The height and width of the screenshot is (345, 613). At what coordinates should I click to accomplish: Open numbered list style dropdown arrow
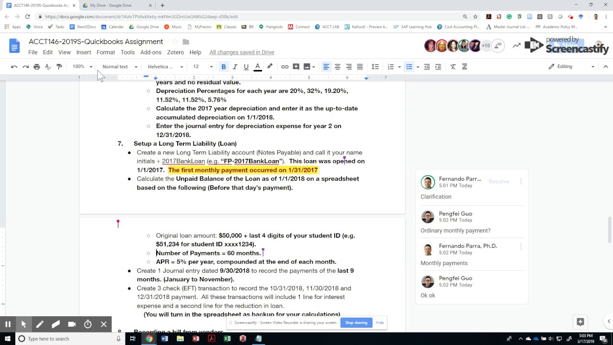pos(399,67)
